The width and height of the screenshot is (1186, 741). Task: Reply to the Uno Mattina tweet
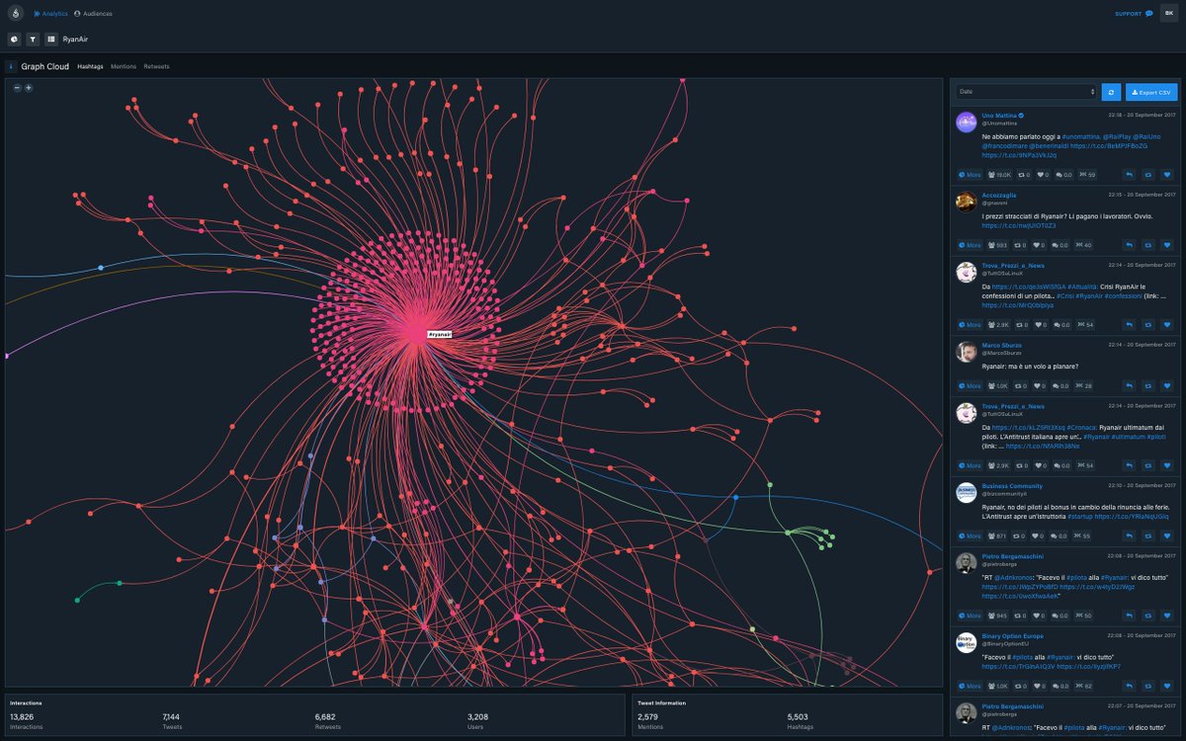coord(1129,175)
